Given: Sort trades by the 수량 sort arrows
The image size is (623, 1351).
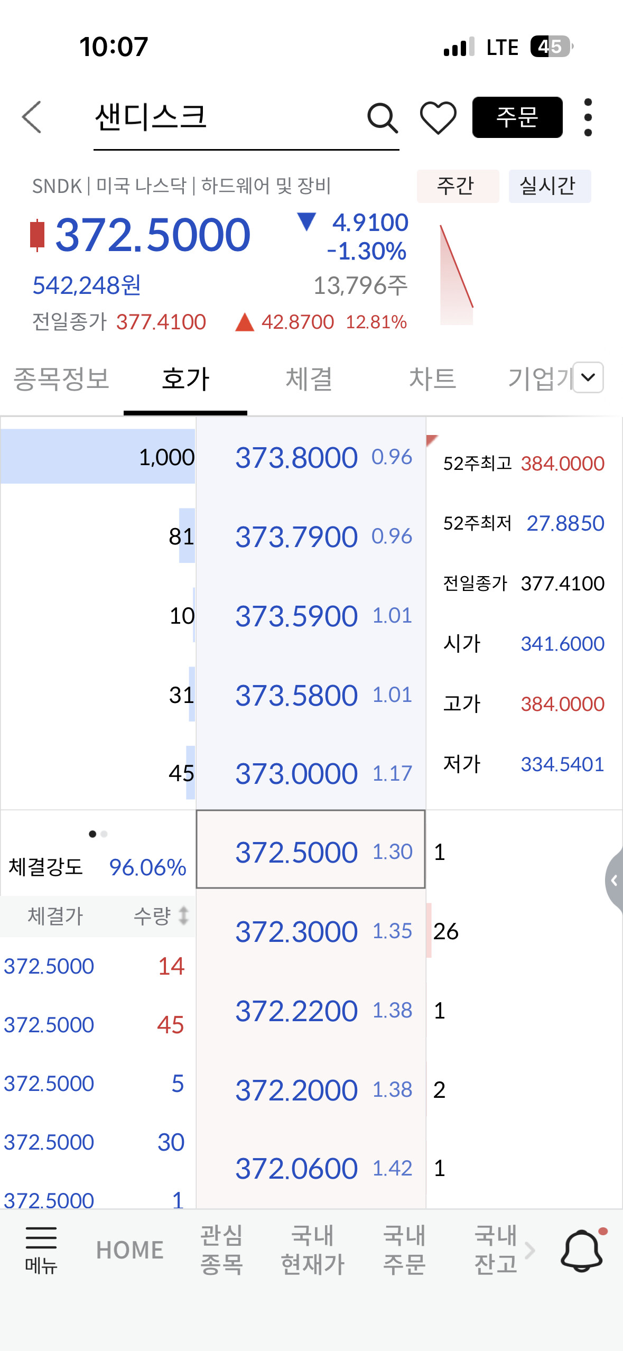Looking at the screenshot, I should (x=183, y=916).
